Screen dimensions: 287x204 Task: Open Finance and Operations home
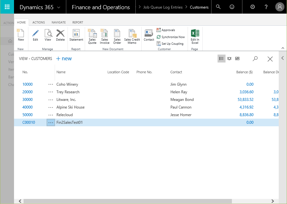(x=101, y=7)
